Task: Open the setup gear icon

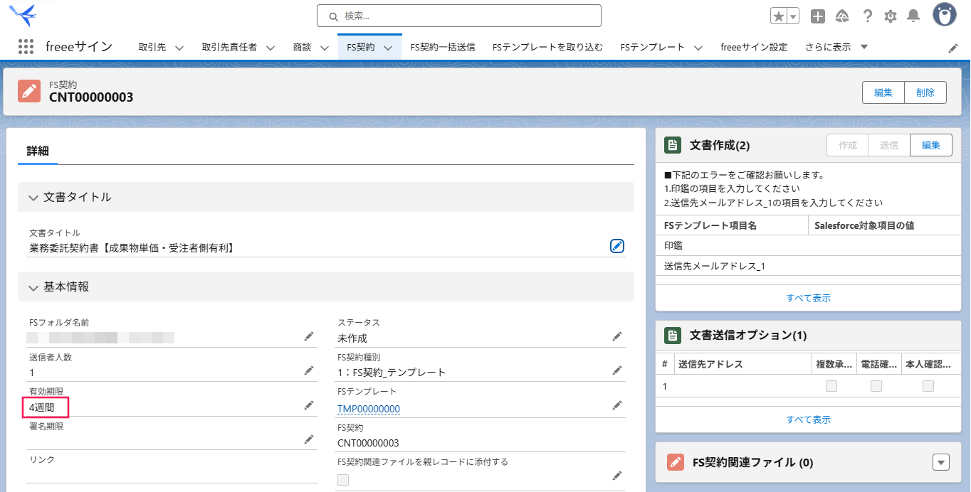Action: pyautogui.click(x=891, y=16)
